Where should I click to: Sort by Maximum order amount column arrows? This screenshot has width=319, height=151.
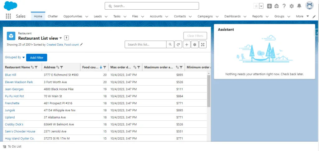click(x=177, y=67)
